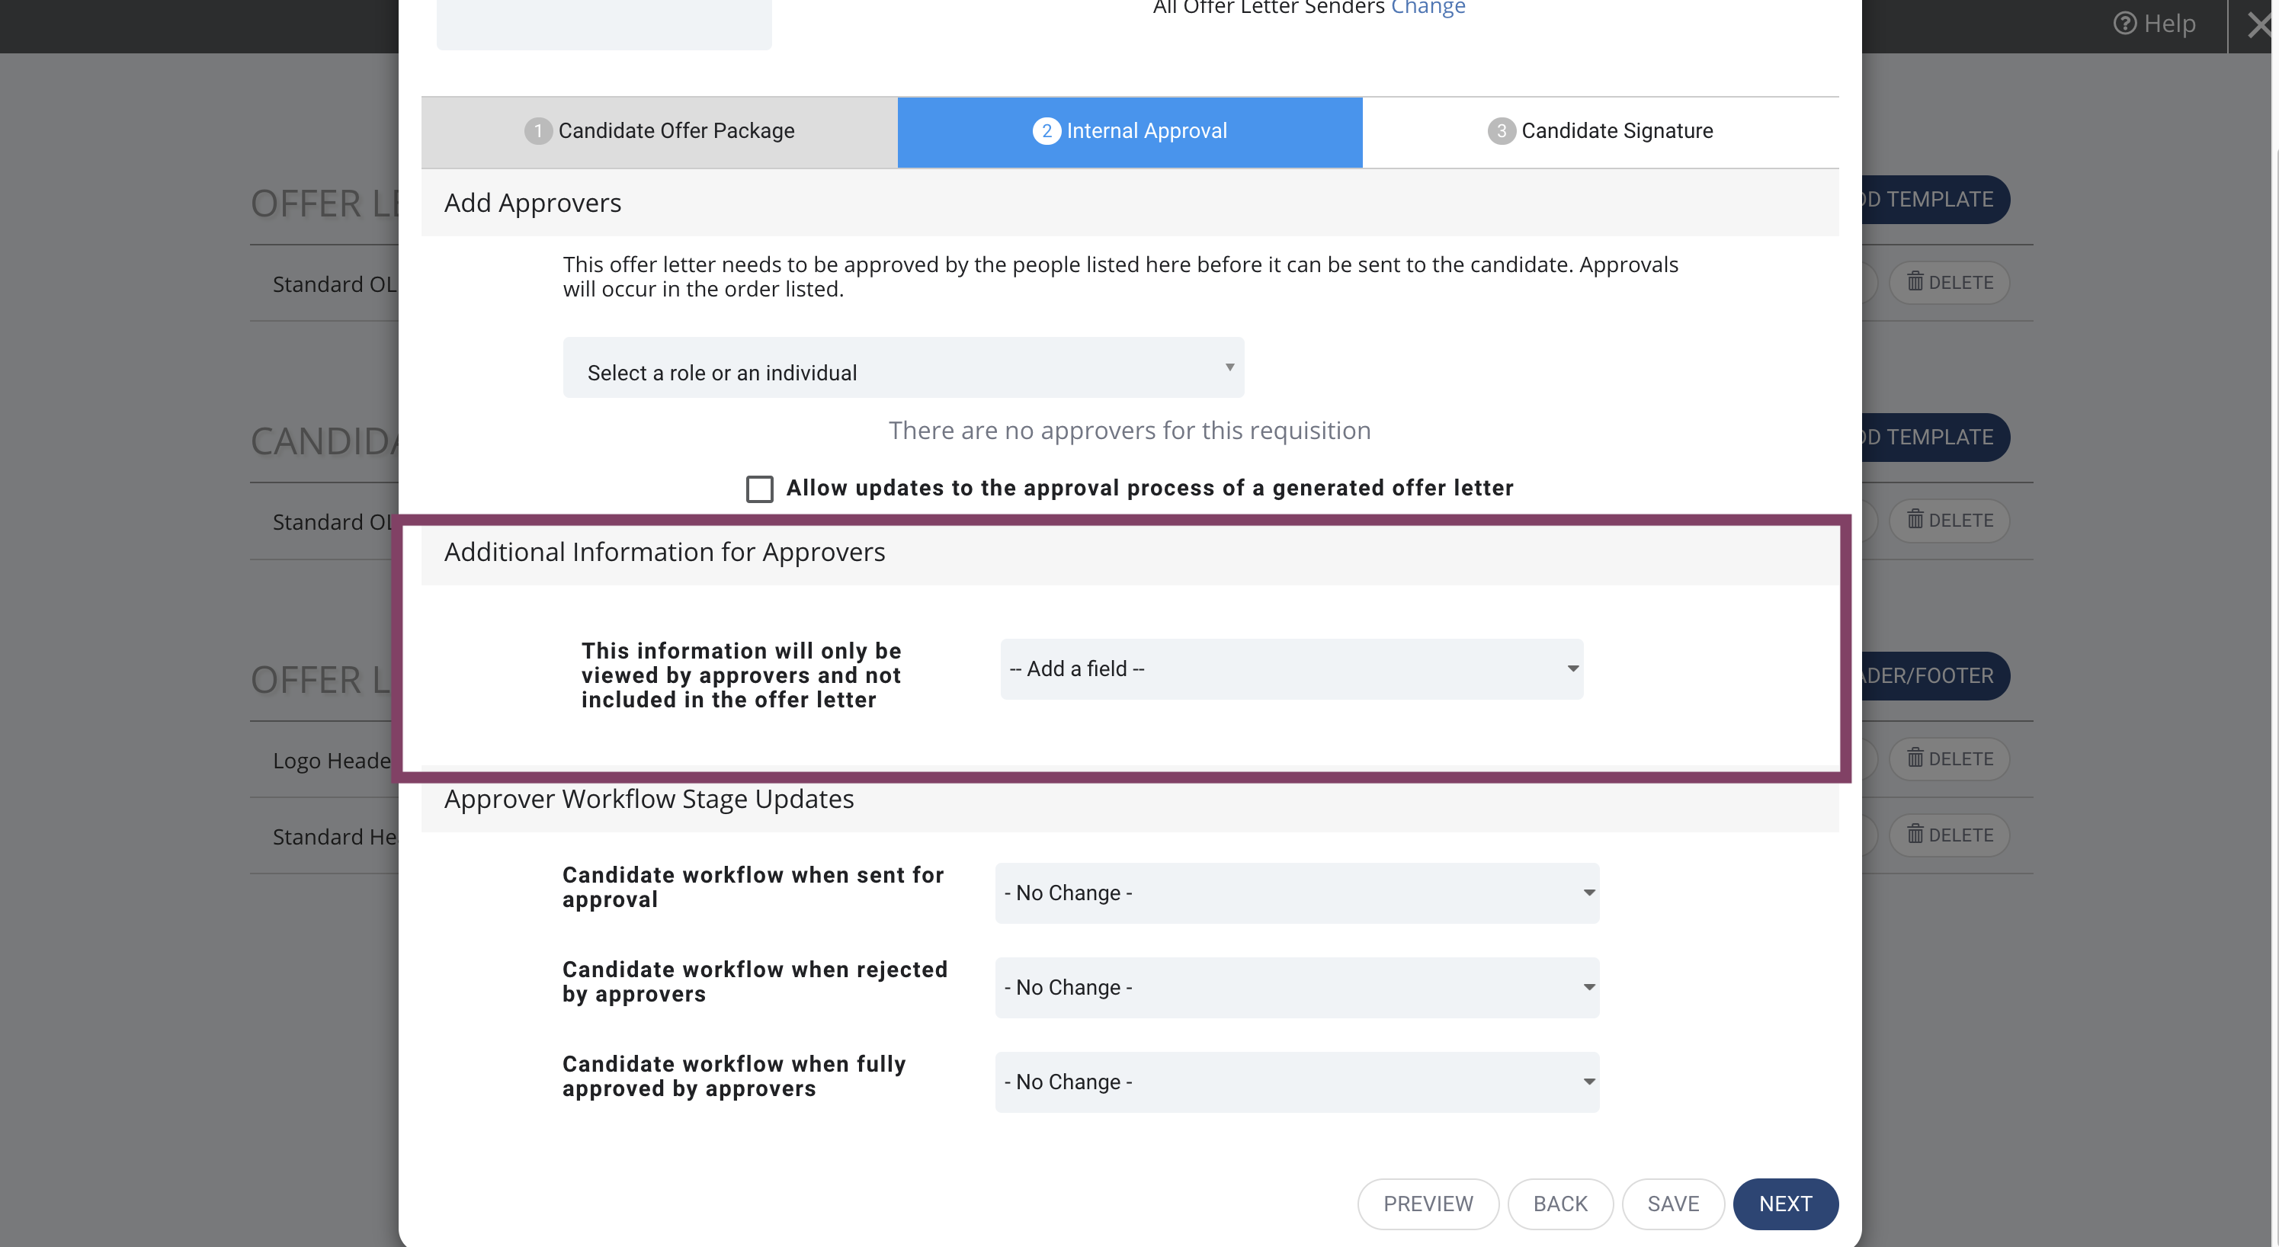Click the PREVIEW button
Image resolution: width=2279 pixels, height=1247 pixels.
(x=1428, y=1204)
